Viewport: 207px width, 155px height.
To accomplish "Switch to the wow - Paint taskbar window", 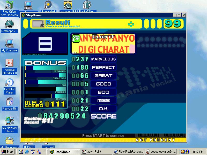I will point(96,152).
